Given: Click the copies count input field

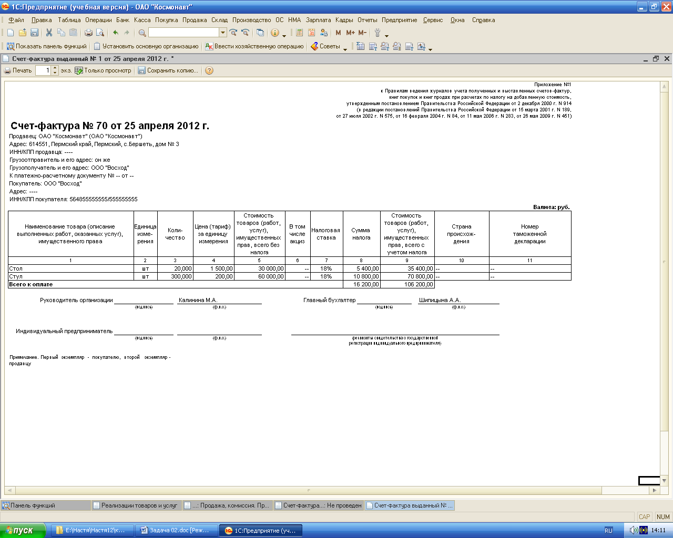Looking at the screenshot, I should (x=44, y=70).
